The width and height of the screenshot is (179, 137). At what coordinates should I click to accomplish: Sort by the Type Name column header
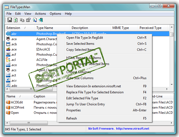52,28
